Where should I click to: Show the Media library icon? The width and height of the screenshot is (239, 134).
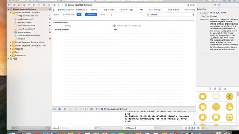point(225,89)
